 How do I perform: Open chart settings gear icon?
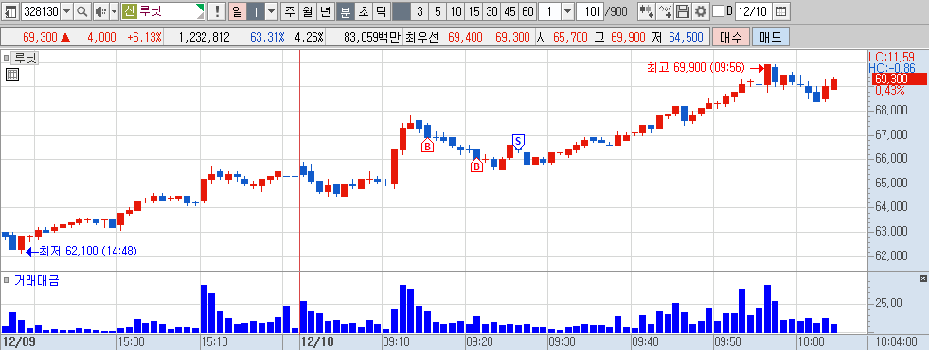tap(702, 10)
